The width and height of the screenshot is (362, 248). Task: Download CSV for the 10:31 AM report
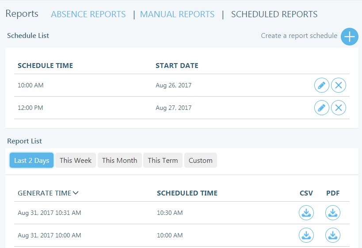[x=306, y=213]
